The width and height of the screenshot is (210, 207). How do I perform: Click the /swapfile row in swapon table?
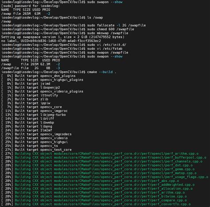(x=31, y=68)
